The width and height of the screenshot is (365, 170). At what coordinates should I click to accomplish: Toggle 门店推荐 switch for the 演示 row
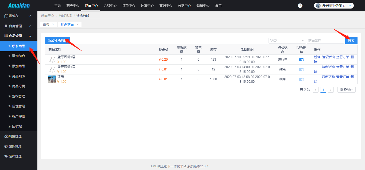pos(301,80)
